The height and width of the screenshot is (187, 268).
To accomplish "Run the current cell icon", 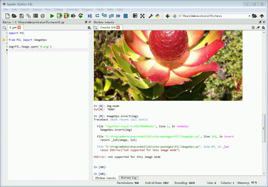I will 59,16.
